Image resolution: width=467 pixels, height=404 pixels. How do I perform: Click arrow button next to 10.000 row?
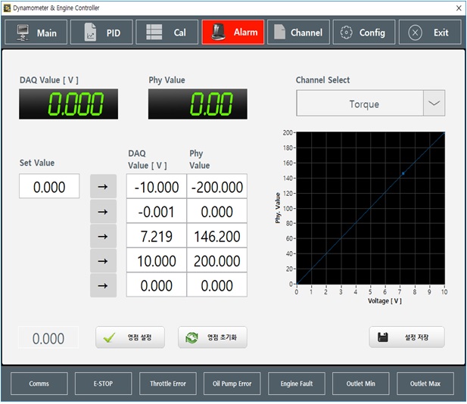[x=103, y=261]
